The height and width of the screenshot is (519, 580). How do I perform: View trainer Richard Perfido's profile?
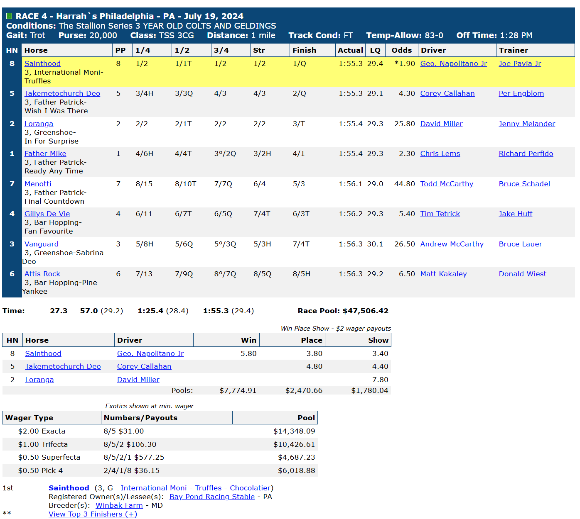(526, 154)
